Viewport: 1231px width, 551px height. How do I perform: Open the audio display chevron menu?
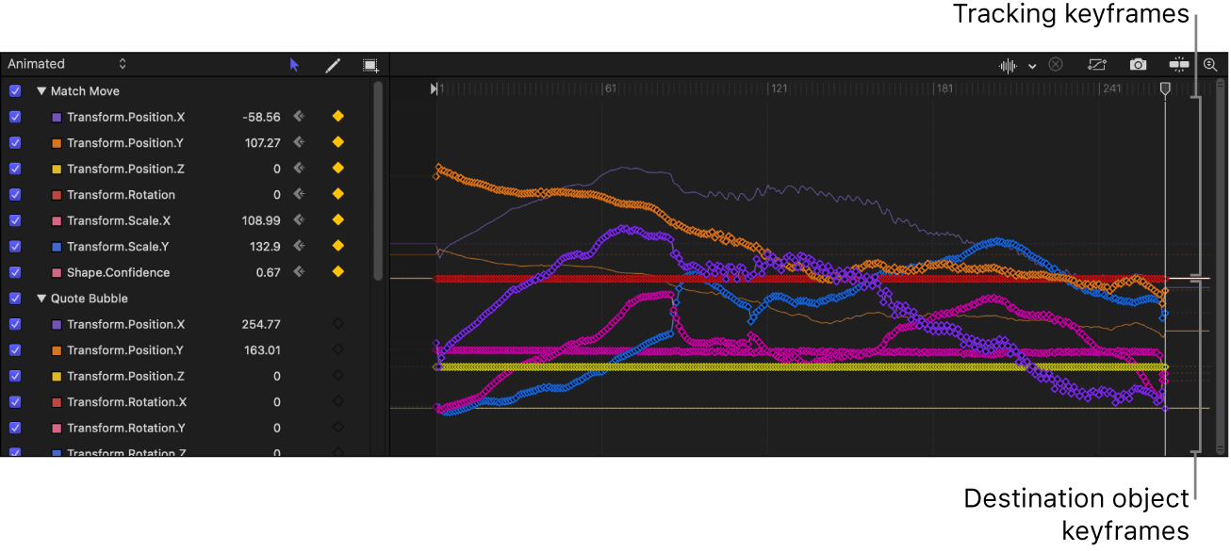(1032, 65)
